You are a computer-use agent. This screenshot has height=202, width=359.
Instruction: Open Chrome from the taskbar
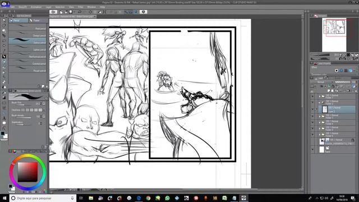tap(148, 198)
